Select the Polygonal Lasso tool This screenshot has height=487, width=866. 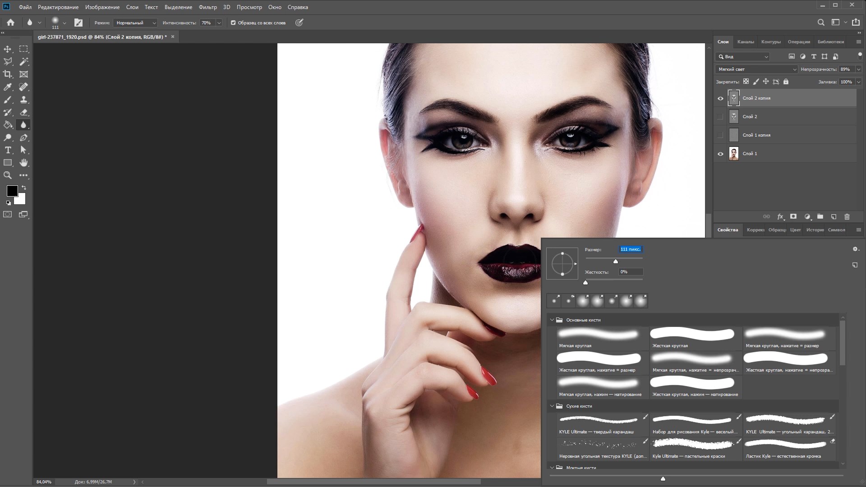coord(8,61)
